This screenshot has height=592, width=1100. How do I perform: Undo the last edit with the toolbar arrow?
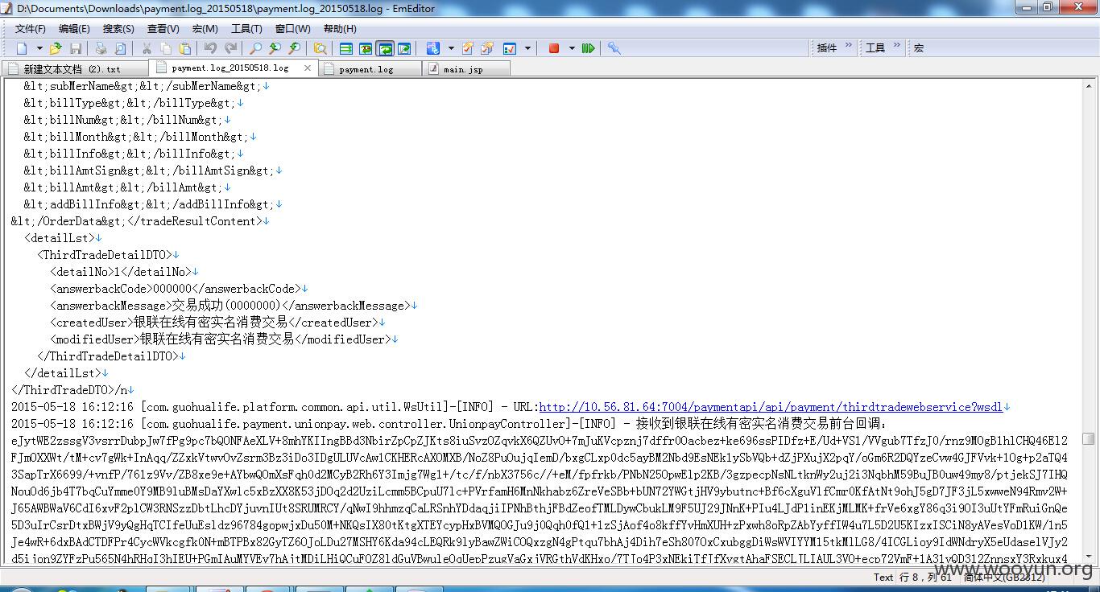(x=210, y=48)
